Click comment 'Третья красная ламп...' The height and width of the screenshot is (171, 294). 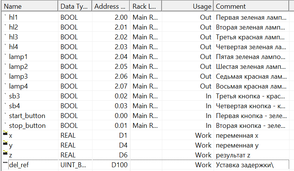coord(250,37)
